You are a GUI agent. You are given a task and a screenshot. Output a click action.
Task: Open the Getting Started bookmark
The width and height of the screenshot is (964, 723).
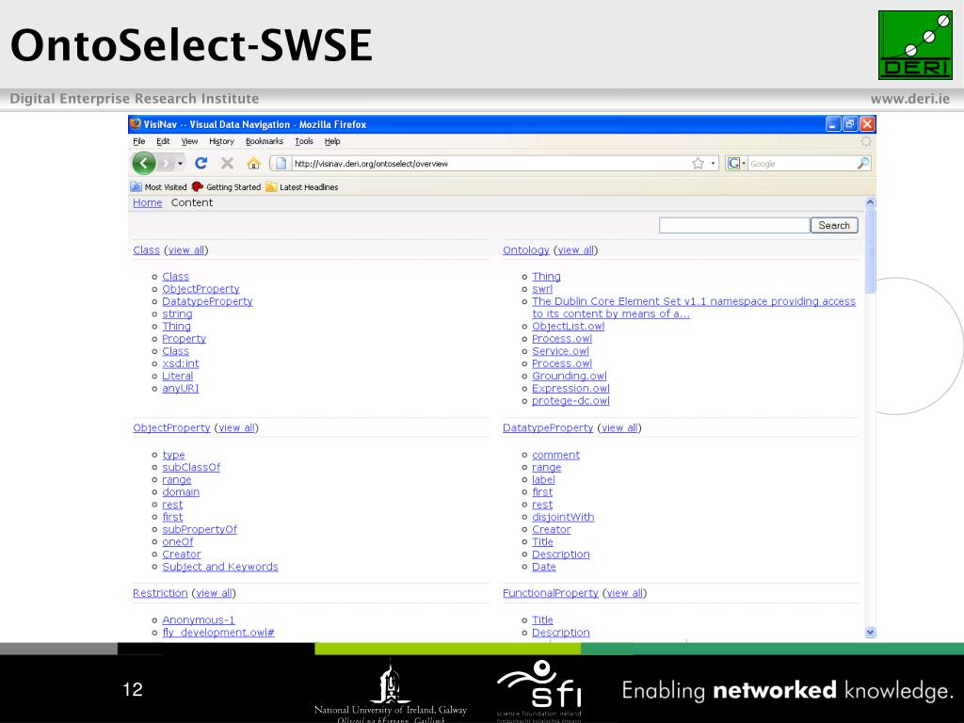point(226,187)
